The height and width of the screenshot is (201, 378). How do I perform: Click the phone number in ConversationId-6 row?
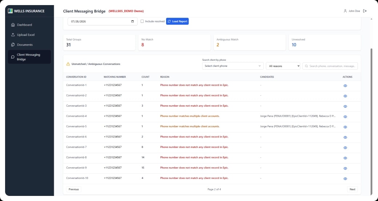(x=113, y=137)
